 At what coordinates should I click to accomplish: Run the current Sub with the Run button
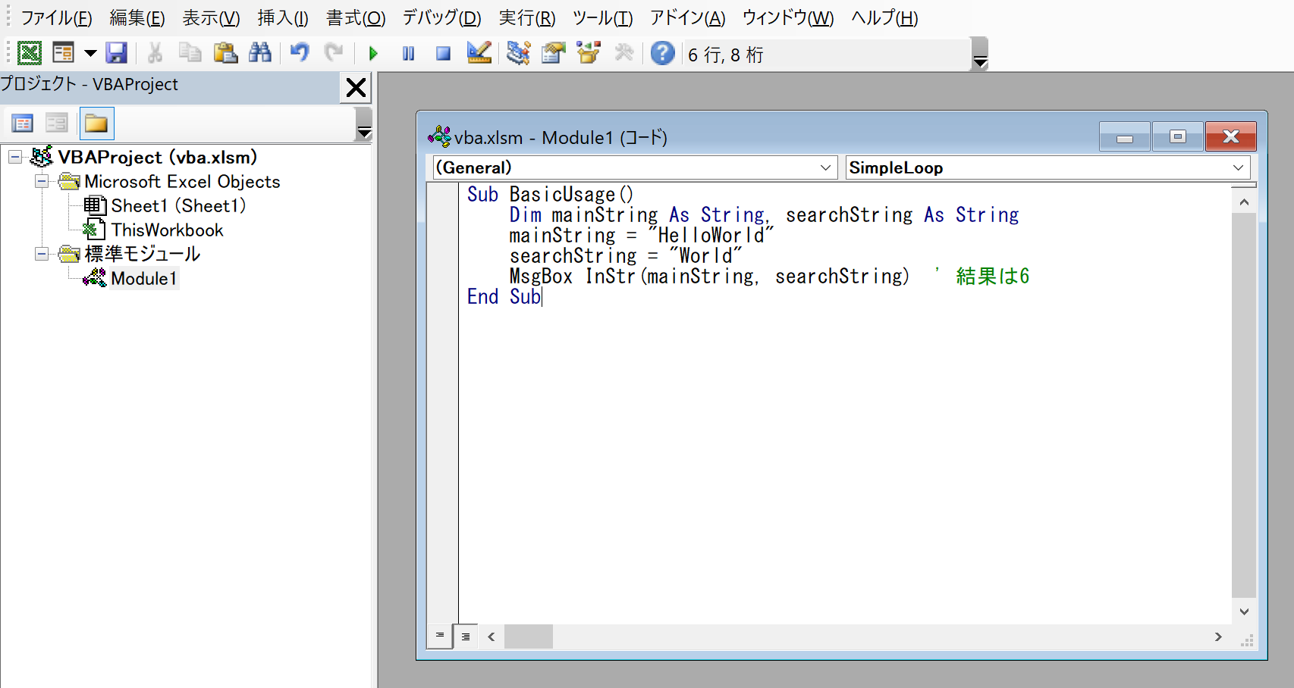click(372, 52)
